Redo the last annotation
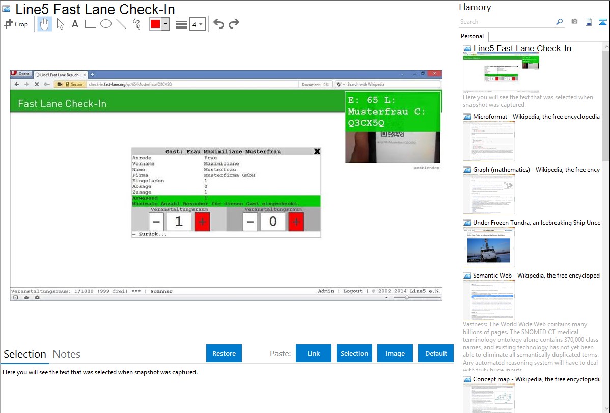Image resolution: width=610 pixels, height=413 pixels. (x=234, y=24)
